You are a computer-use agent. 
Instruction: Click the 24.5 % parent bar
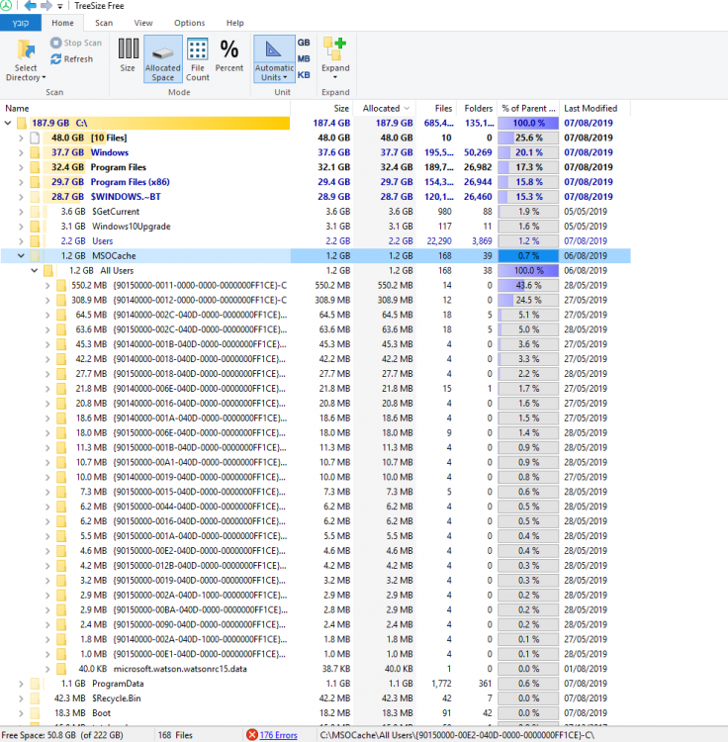[528, 300]
